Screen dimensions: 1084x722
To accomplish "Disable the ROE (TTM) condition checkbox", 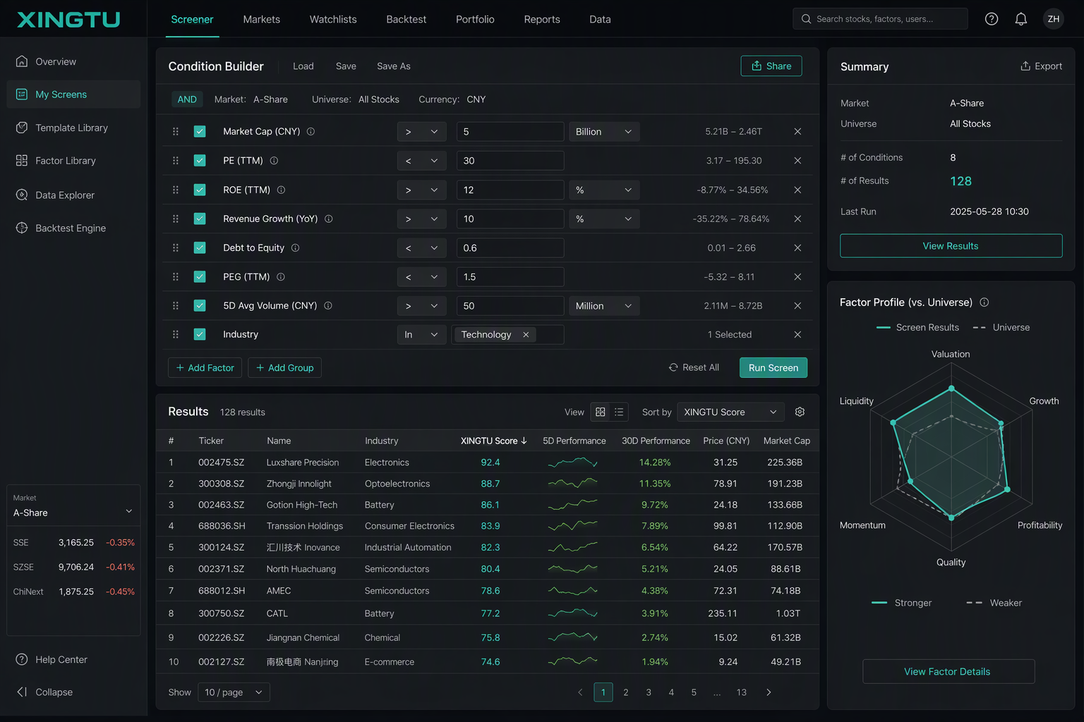I will point(200,190).
